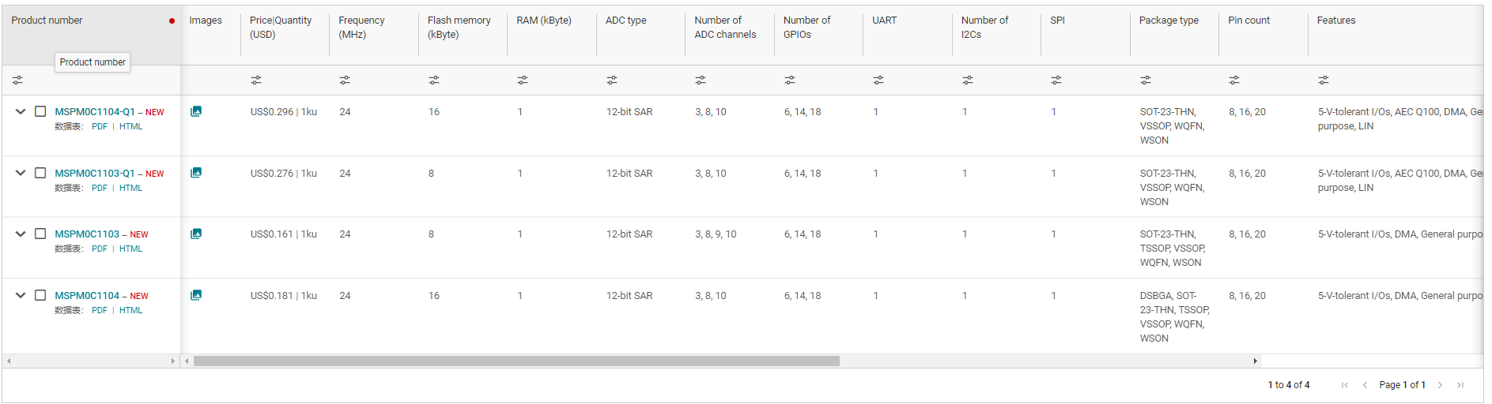
Task: Tick the MSPM0C1104 row checkbox
Action: [40, 295]
